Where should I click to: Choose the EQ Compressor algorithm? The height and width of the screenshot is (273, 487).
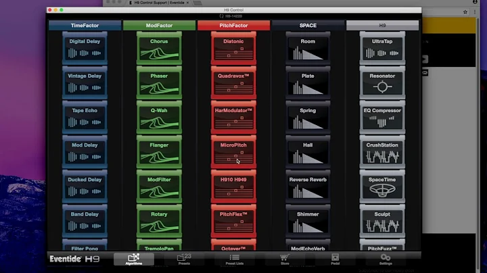pyautogui.click(x=382, y=118)
